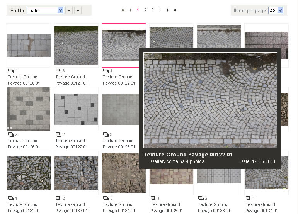This screenshot has height=214, width=298.
Task: Go to page 2
Action: click(145, 10)
